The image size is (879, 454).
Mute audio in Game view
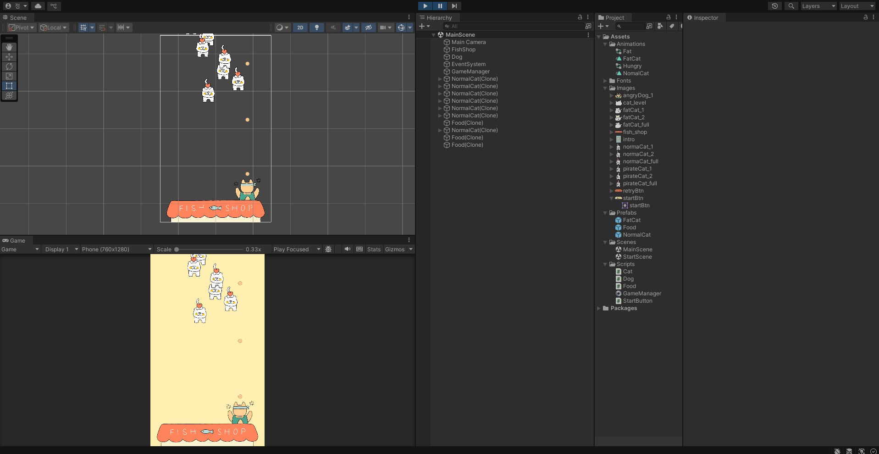(x=348, y=249)
